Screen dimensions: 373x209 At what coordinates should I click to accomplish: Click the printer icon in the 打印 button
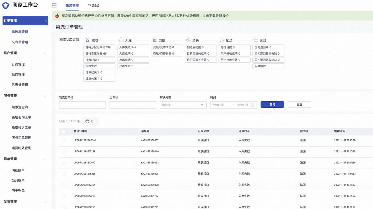[x=87, y=121]
